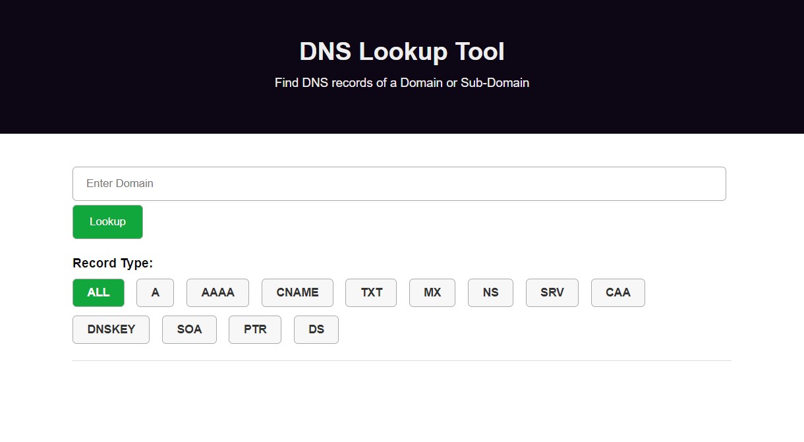Screen dimensions: 804x442
Task: Pick the CNAME record type
Action: [297, 292]
